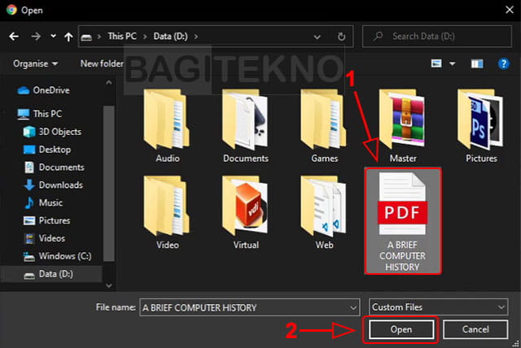Select the Master folder
This screenshot has height=348, width=521.
click(403, 126)
